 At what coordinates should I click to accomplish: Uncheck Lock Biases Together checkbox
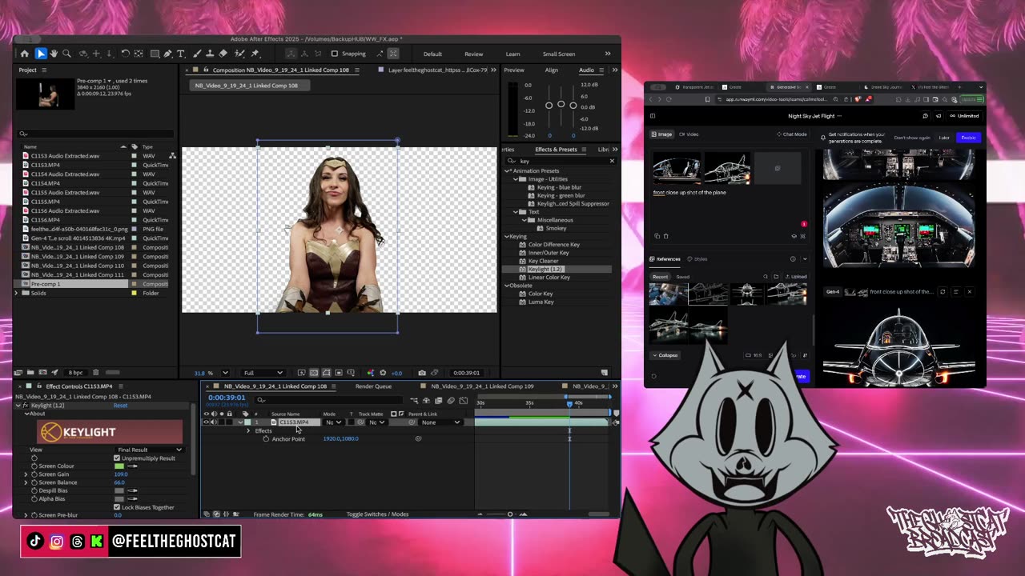[x=117, y=507]
